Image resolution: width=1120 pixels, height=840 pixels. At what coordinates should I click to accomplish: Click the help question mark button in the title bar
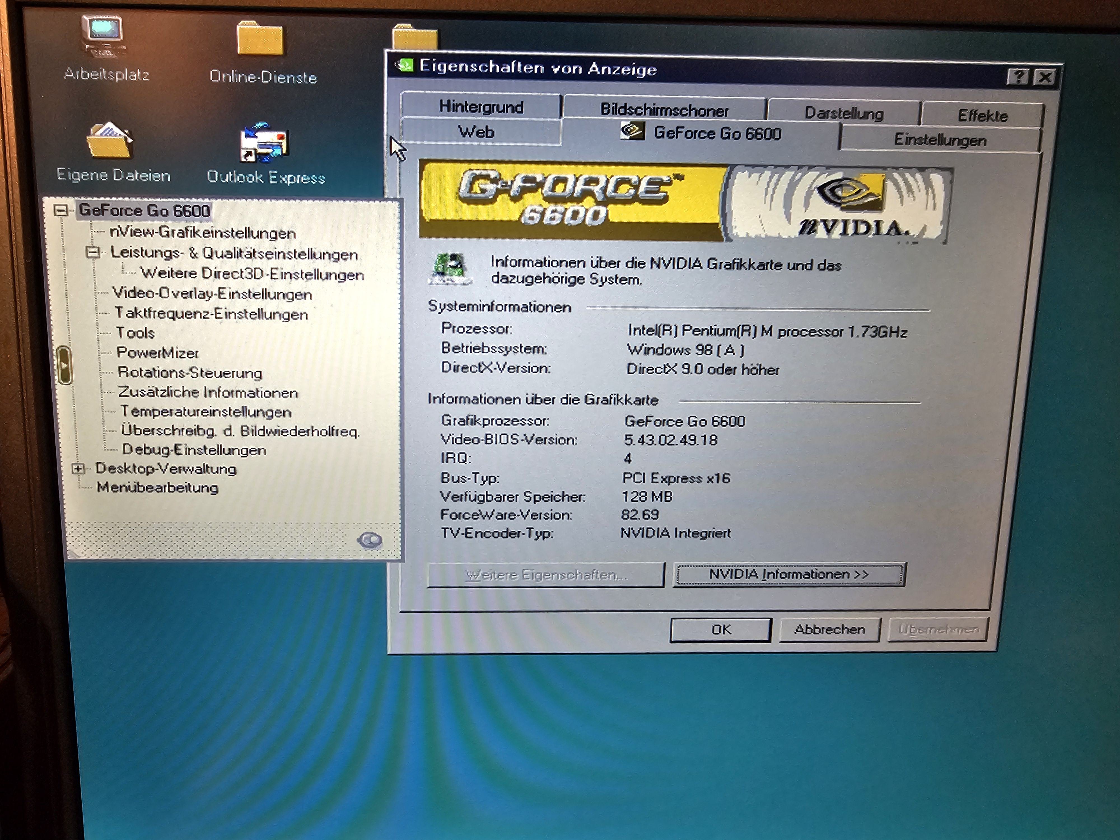point(1018,77)
